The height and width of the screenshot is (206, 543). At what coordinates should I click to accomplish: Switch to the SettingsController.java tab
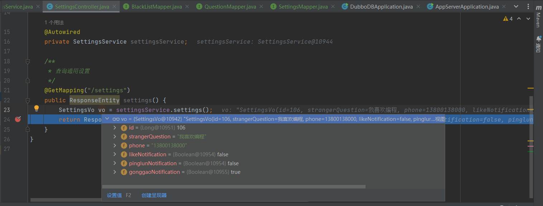coord(82,6)
